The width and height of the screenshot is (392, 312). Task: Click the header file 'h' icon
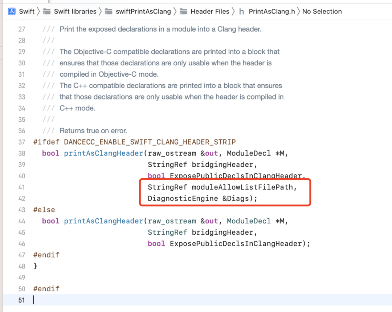[241, 12]
